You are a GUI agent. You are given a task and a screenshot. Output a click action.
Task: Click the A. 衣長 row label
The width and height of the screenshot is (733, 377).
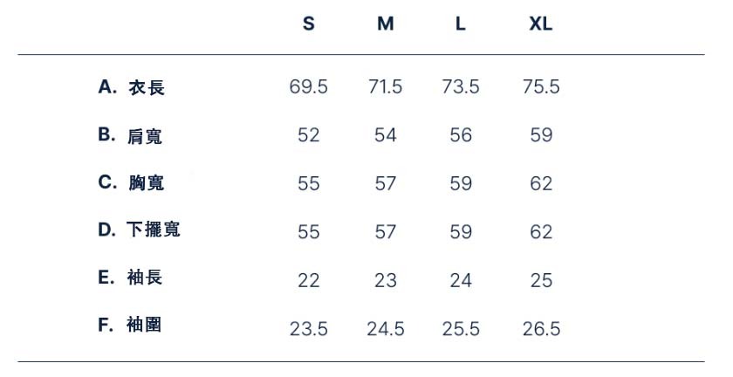coord(131,87)
